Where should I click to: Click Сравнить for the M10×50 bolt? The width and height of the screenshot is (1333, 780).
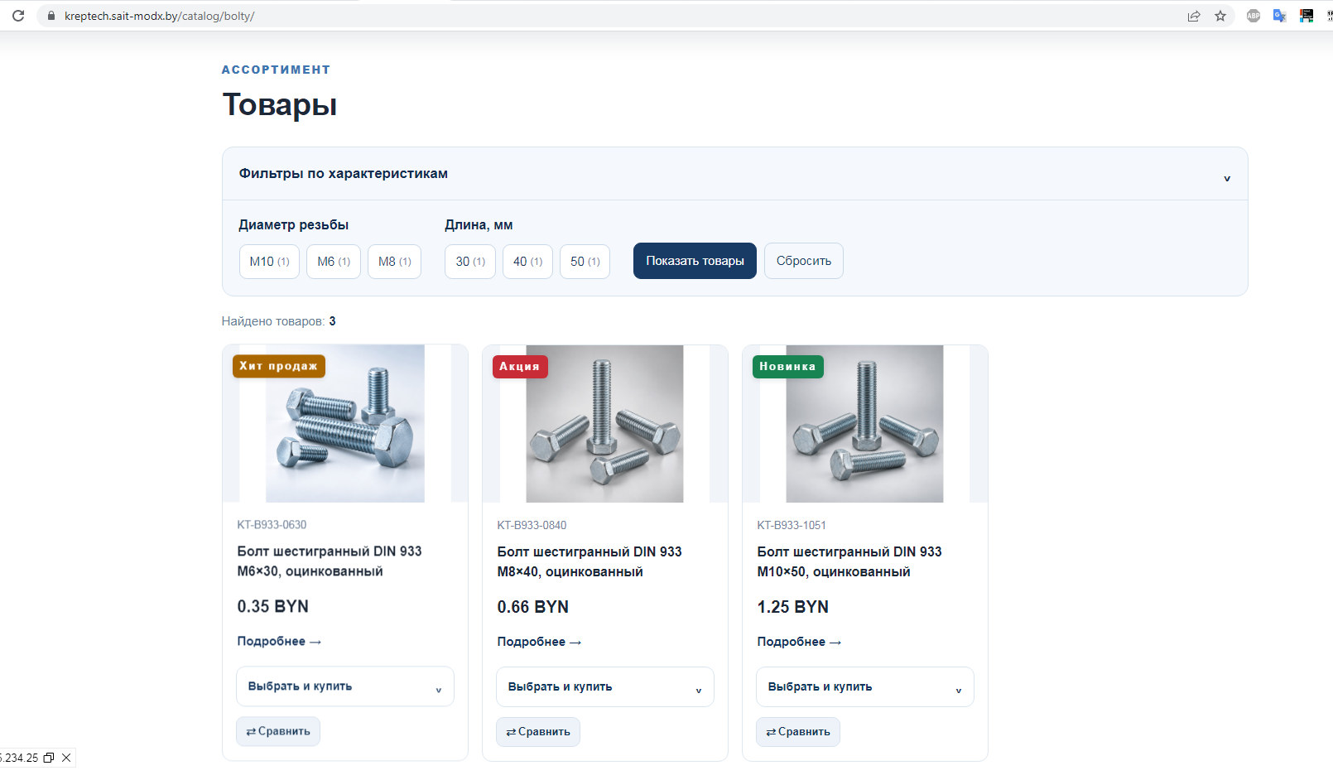[798, 732]
